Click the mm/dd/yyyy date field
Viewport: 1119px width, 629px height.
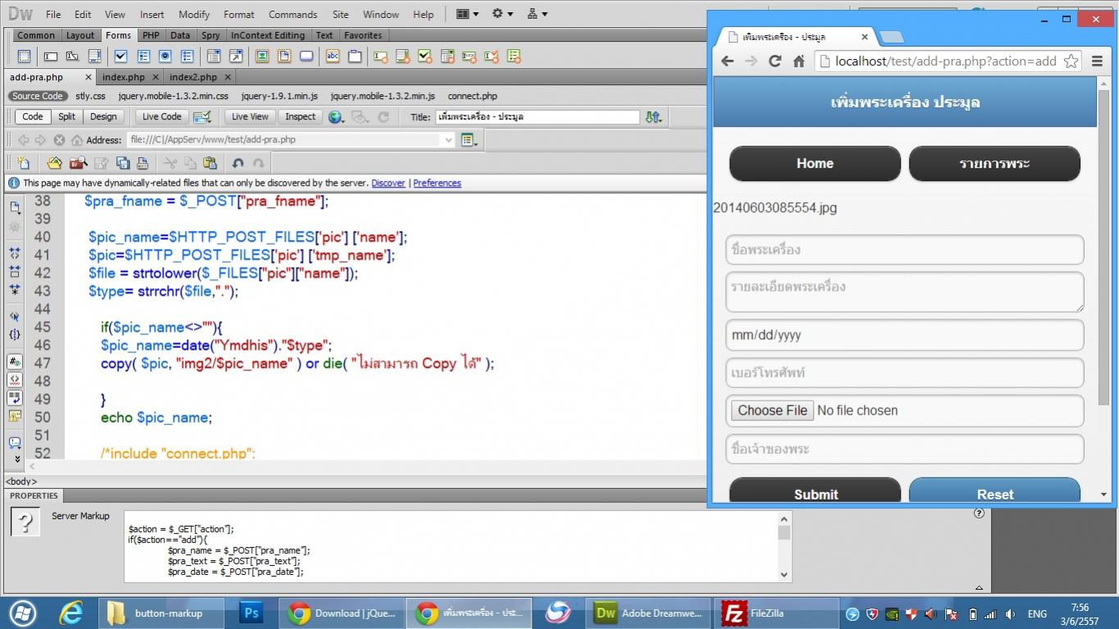[904, 335]
